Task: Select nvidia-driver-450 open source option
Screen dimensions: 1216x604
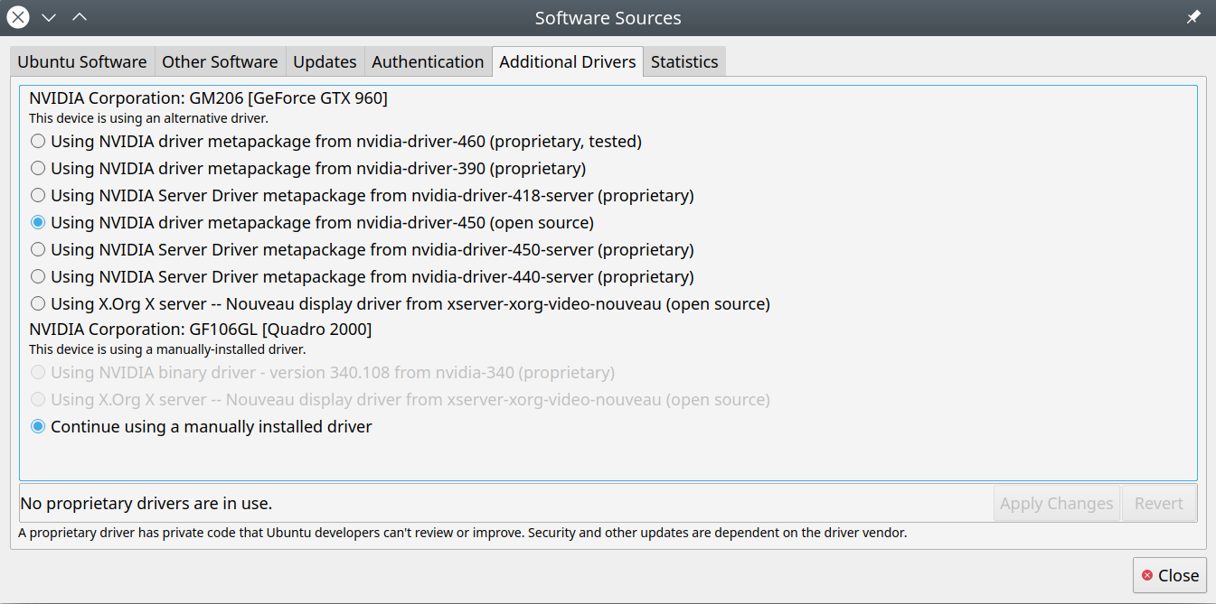Action: [38, 222]
